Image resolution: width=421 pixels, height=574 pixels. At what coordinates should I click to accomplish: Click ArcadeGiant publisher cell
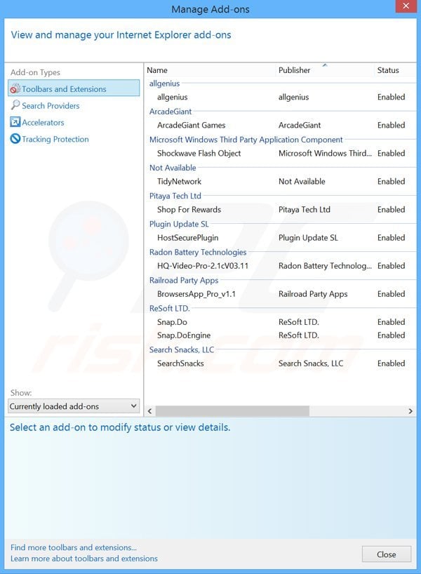pos(300,125)
